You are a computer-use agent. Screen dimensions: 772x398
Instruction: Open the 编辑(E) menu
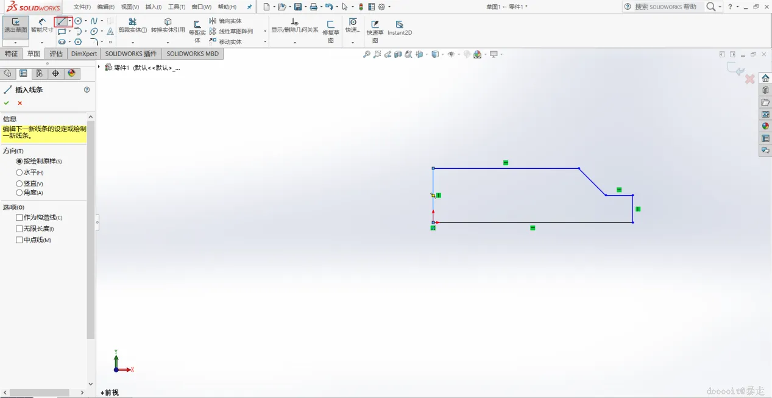[106, 7]
